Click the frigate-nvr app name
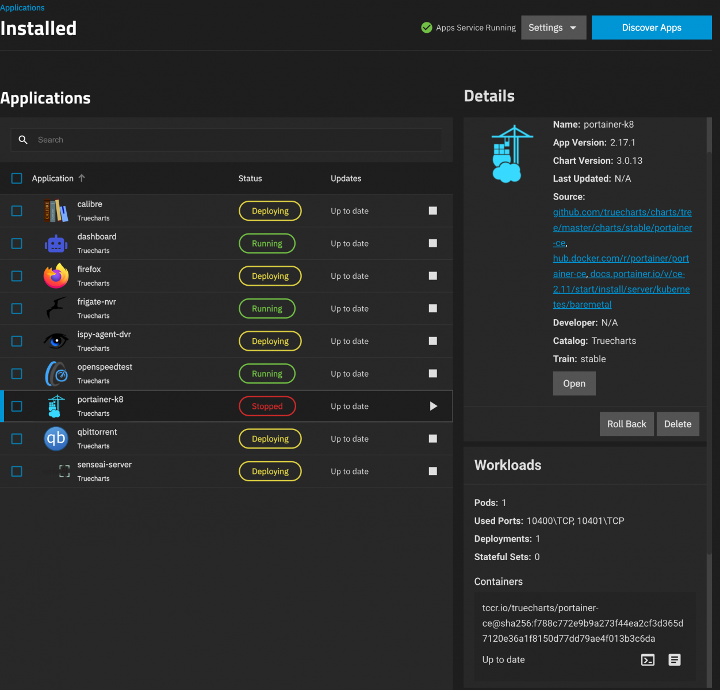Screen dimensions: 720x690 click(97, 302)
